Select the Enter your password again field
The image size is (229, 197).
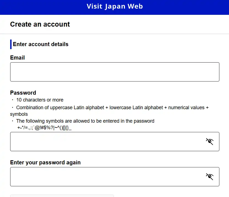point(115,177)
